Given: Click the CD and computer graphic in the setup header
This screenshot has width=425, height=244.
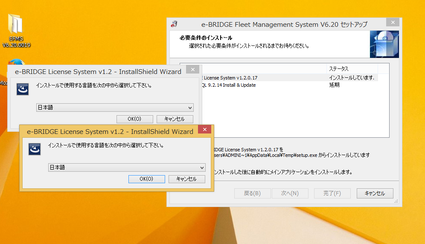Looking at the screenshot, I should (384, 44).
